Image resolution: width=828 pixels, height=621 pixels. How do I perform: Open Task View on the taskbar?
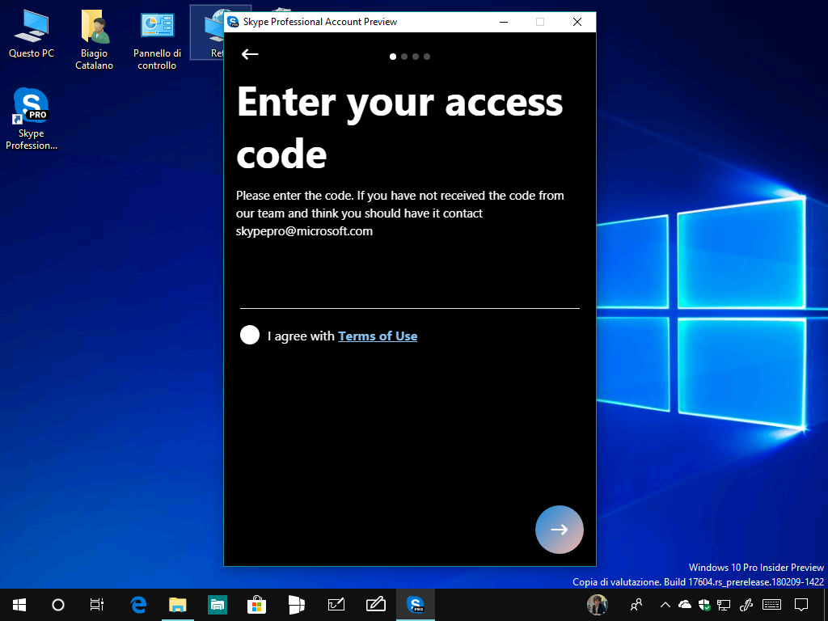[97, 605]
